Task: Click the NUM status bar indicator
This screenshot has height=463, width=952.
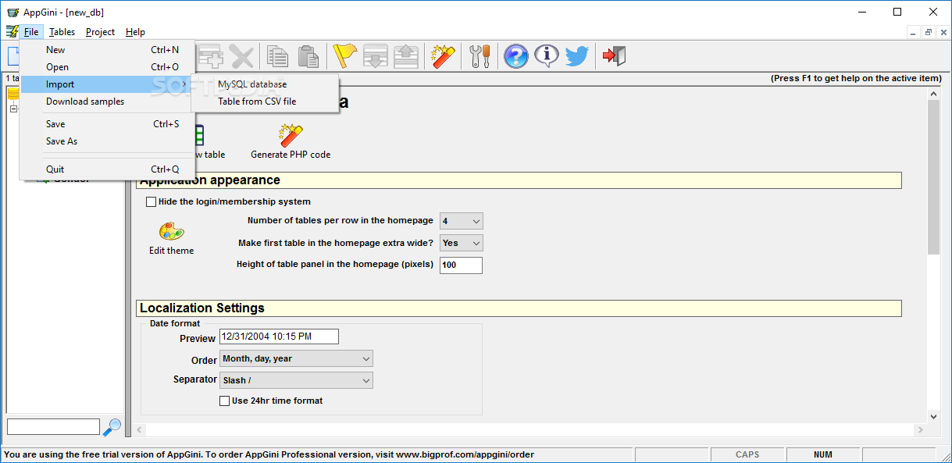Action: coord(822,454)
